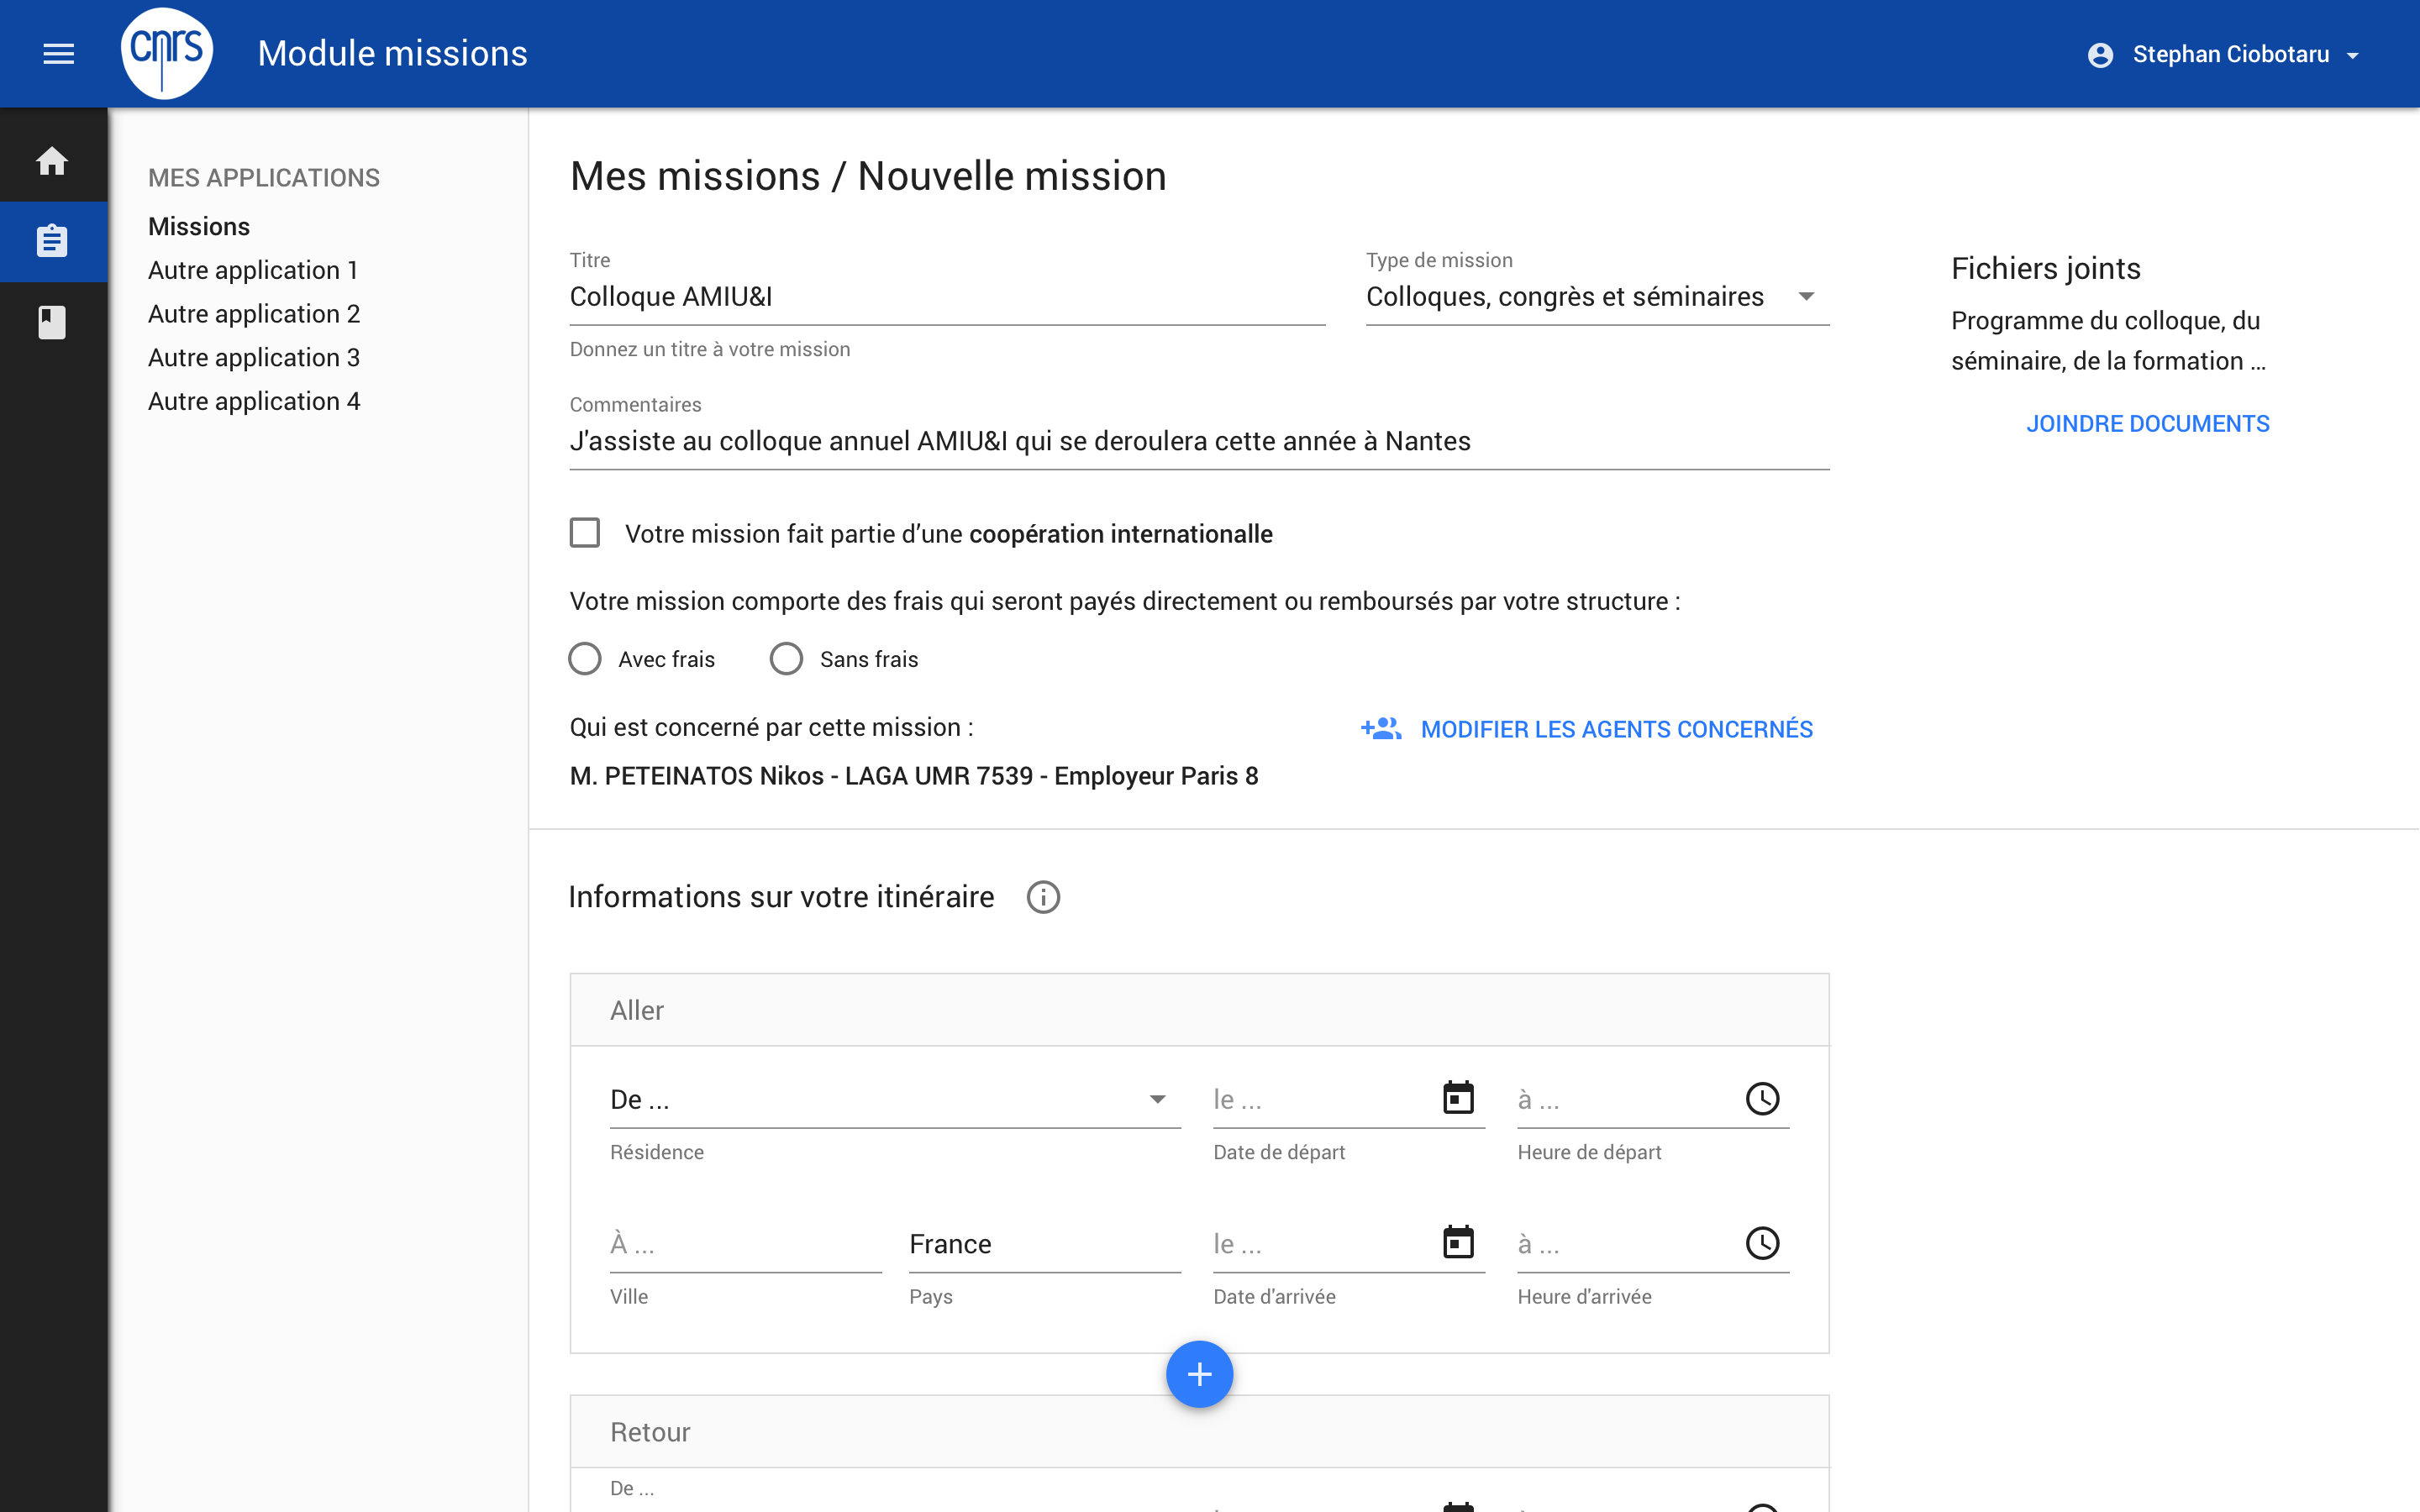
Task: Open the navigation hamburger menu
Action: click(58, 53)
